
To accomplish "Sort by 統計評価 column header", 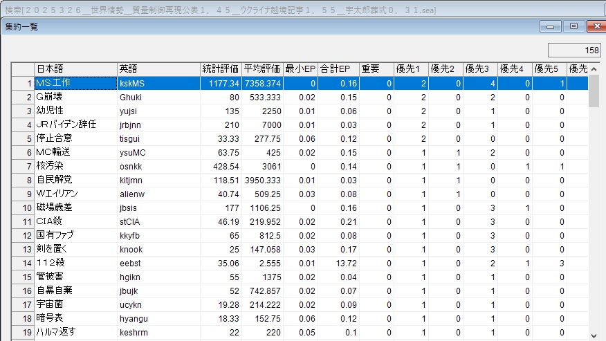I will point(220,68).
